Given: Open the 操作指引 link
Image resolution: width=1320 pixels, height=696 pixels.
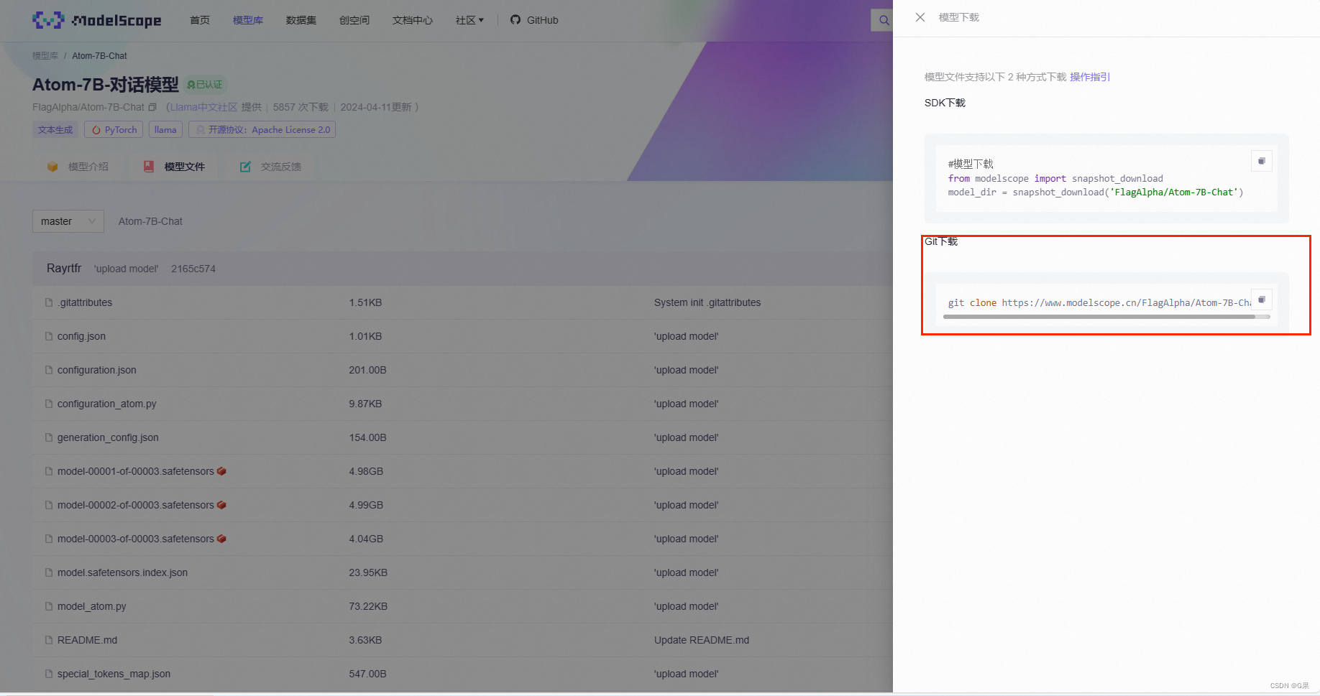Looking at the screenshot, I should coord(1090,77).
